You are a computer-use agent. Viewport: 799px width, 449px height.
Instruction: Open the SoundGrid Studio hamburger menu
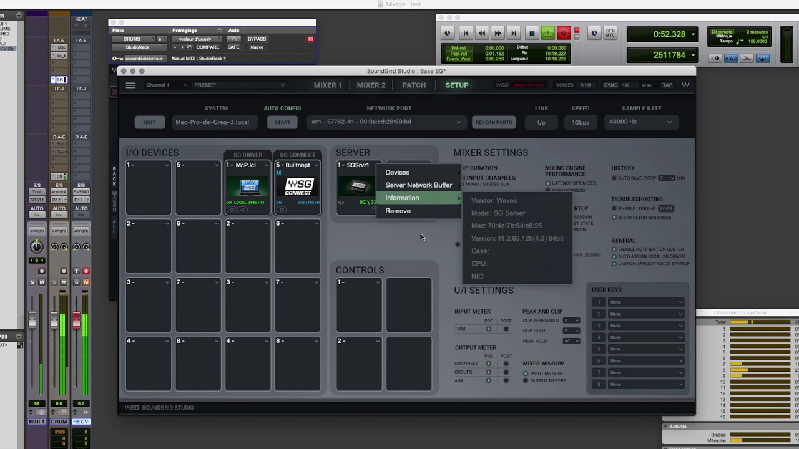[x=130, y=85]
